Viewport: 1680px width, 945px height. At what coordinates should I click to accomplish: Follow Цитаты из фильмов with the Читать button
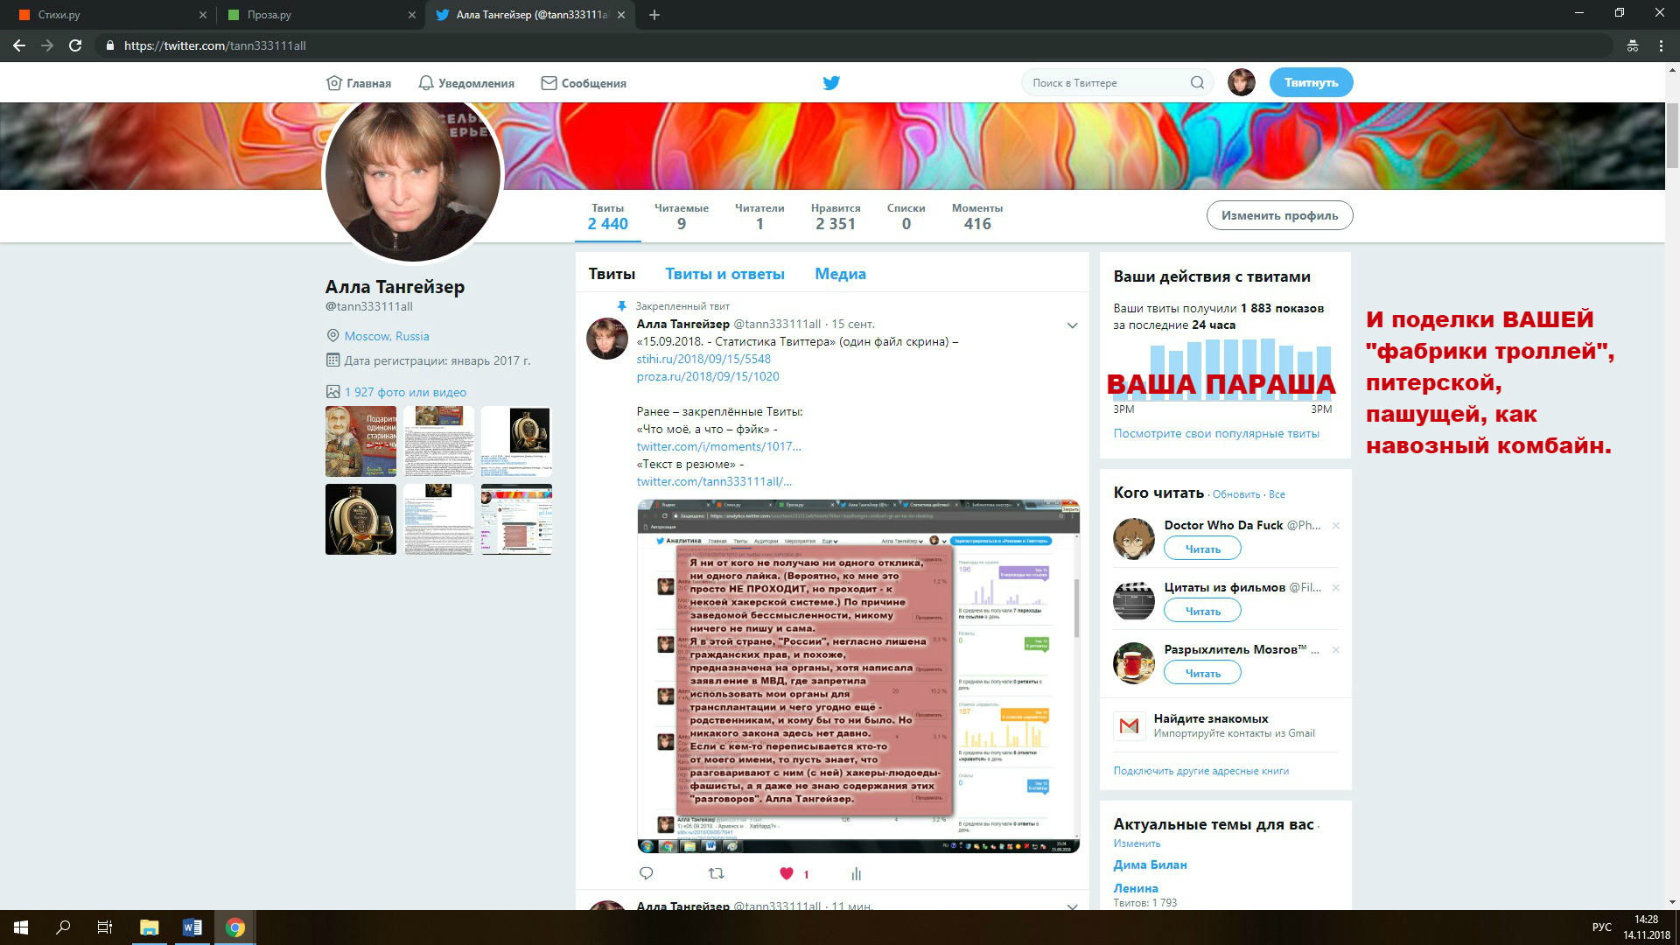(x=1202, y=611)
